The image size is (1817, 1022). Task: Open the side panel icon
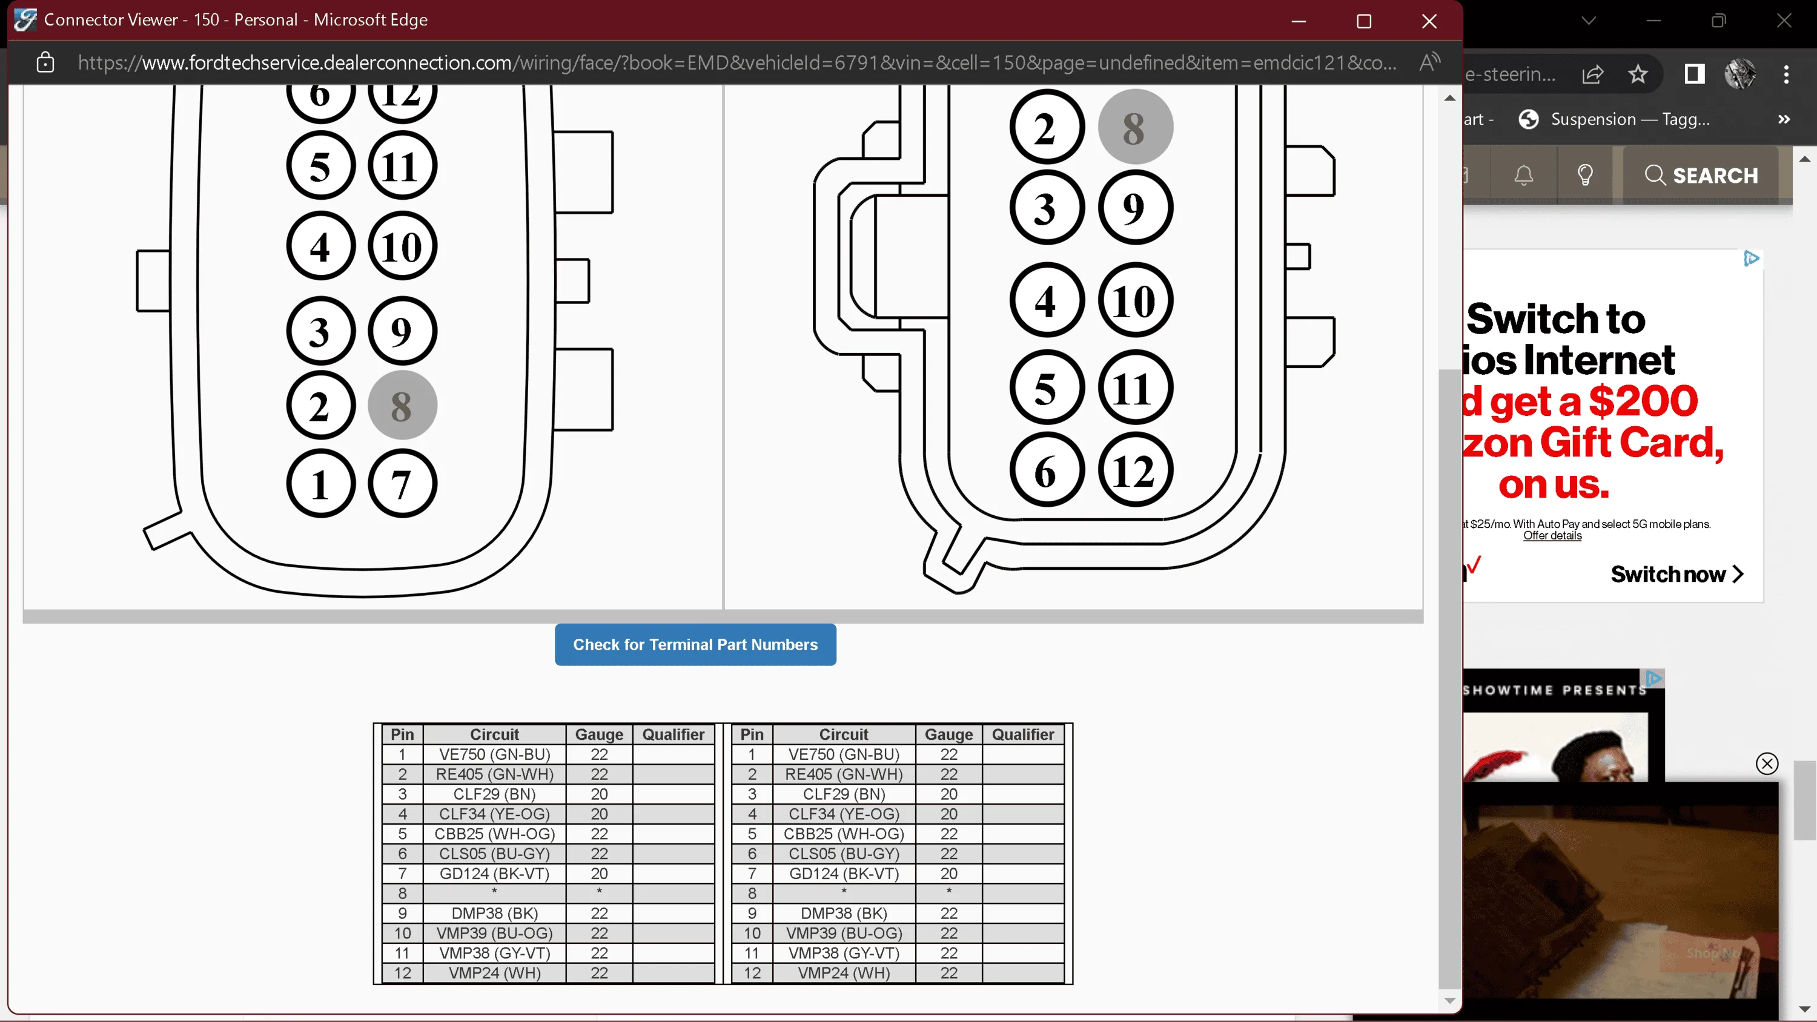pyautogui.click(x=1694, y=73)
